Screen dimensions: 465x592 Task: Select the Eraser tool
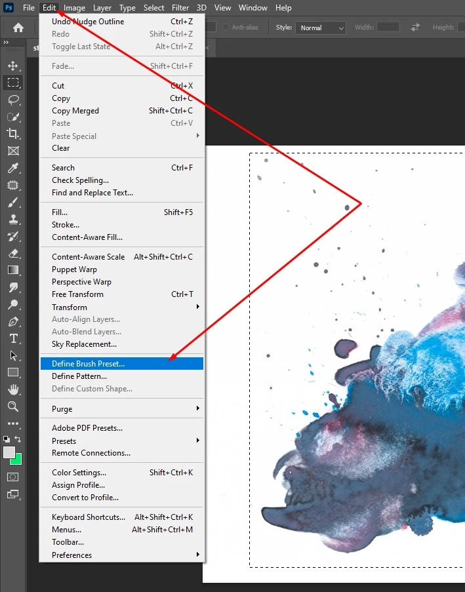pyautogui.click(x=13, y=253)
